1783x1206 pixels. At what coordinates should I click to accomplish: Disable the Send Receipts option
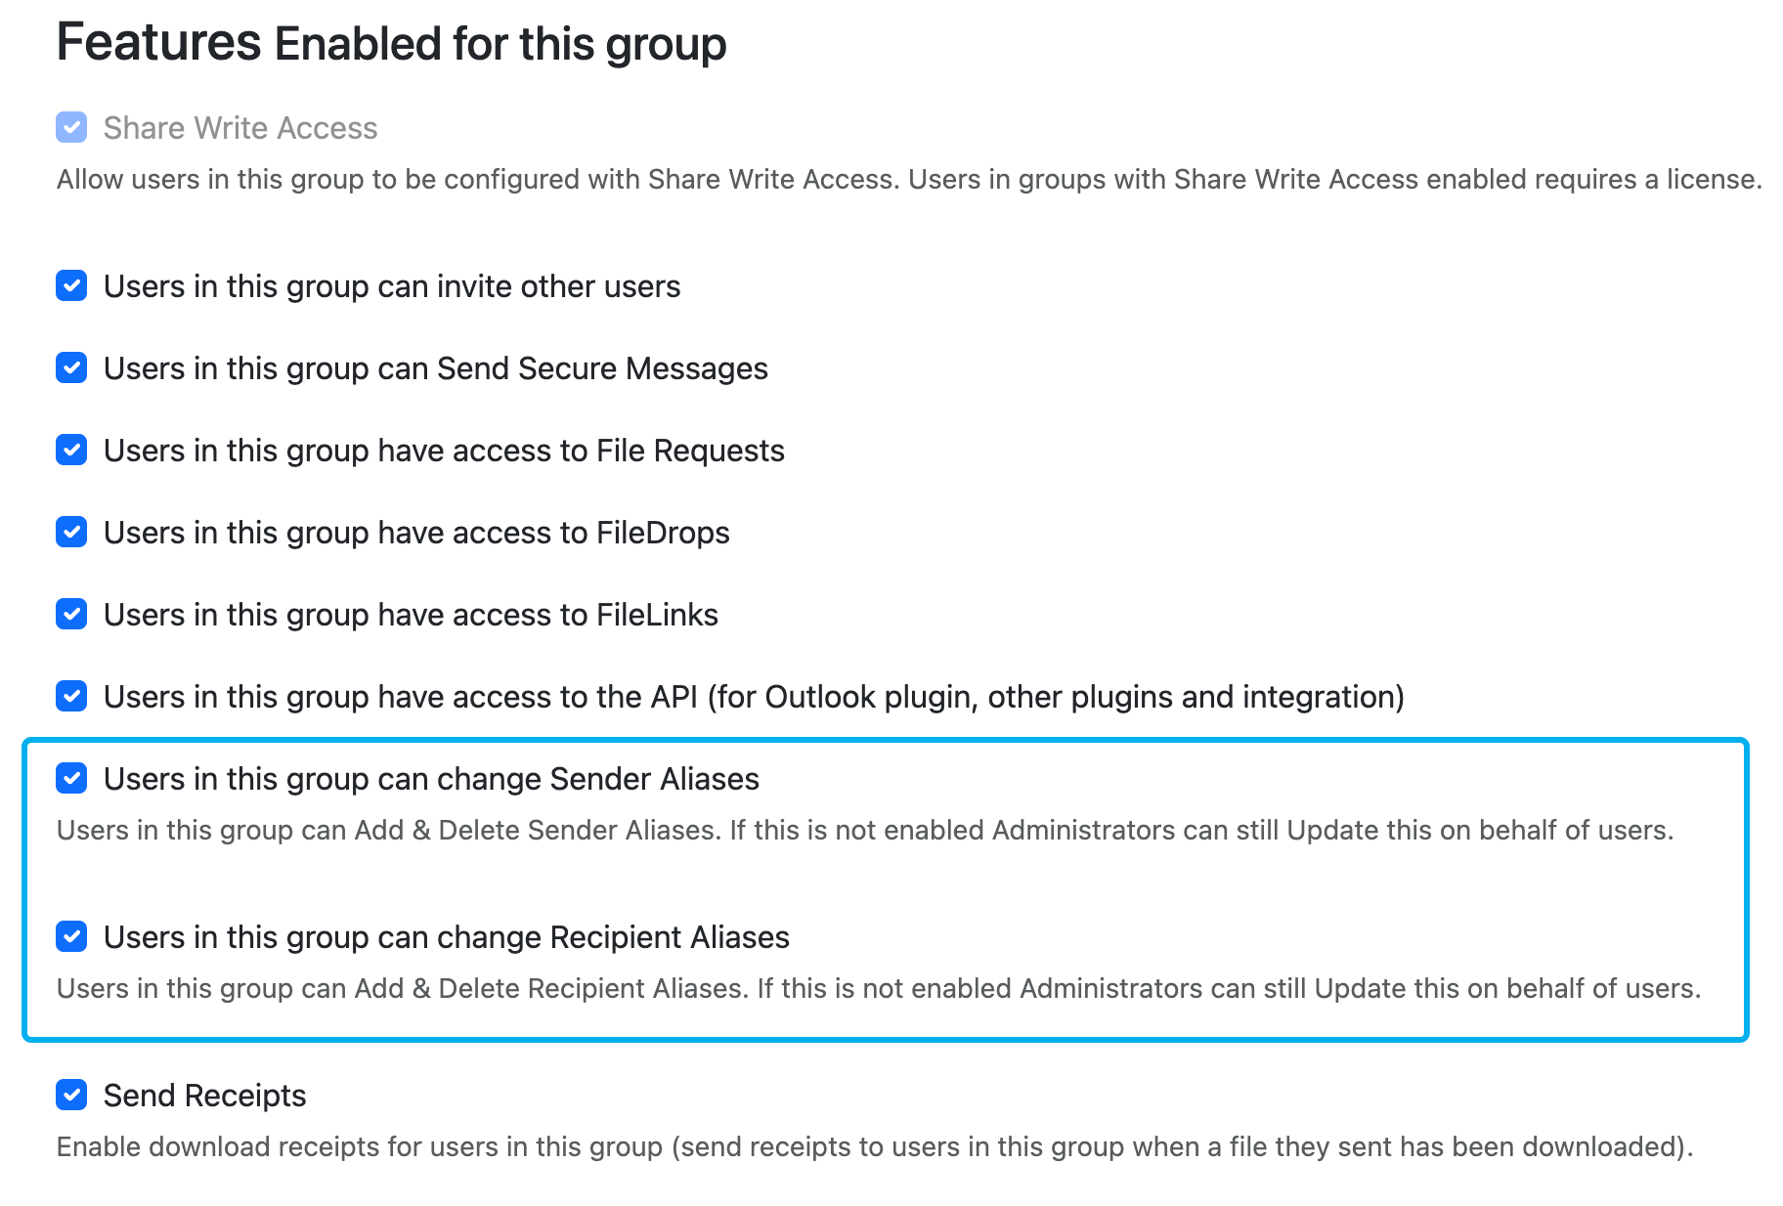(x=71, y=1096)
